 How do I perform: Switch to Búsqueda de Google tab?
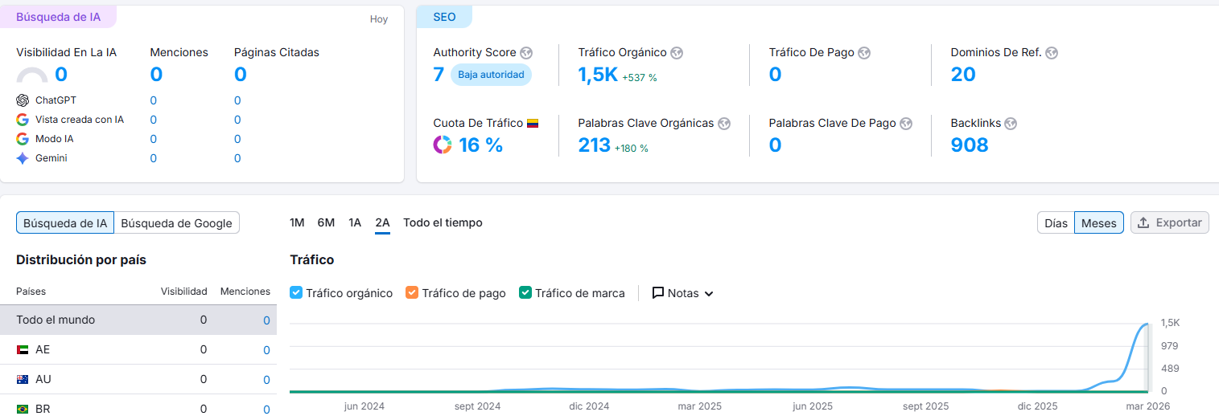point(177,223)
